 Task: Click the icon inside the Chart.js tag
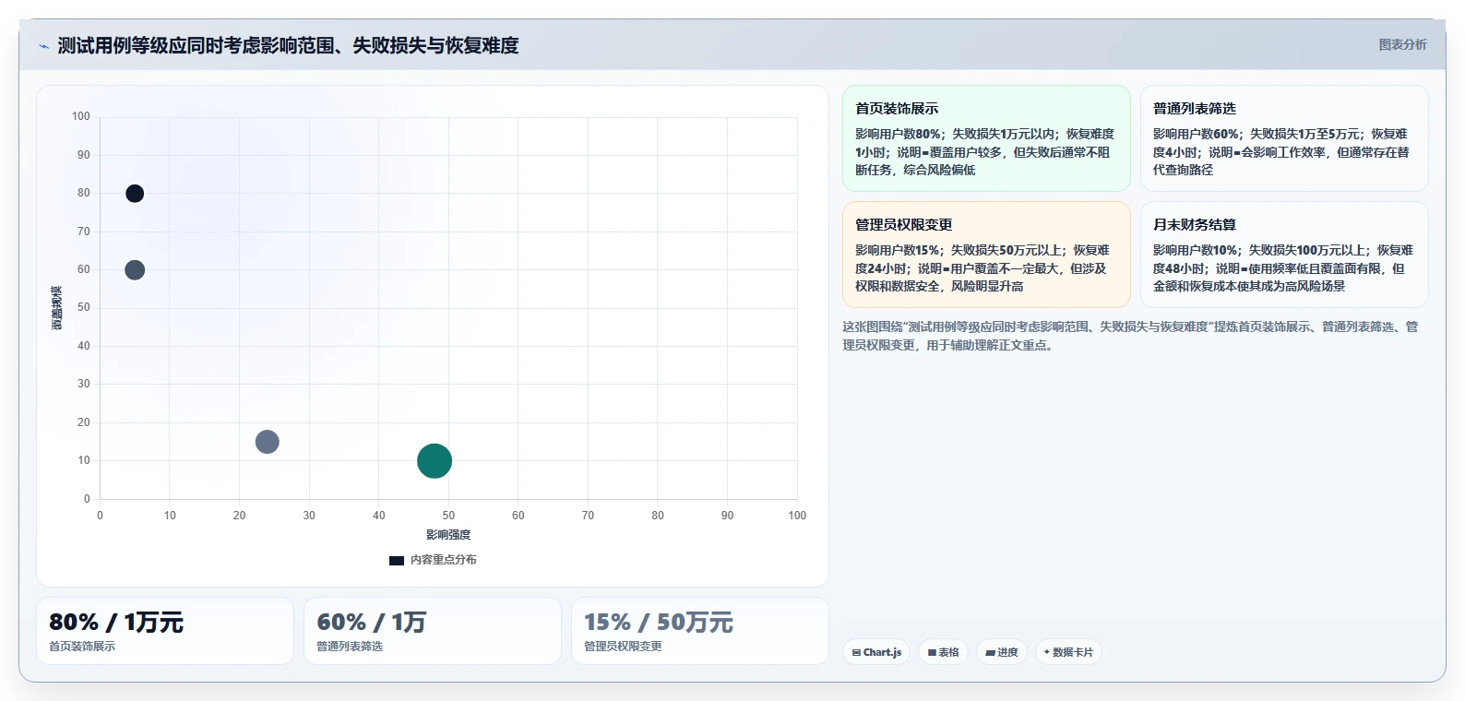pyautogui.click(x=856, y=652)
